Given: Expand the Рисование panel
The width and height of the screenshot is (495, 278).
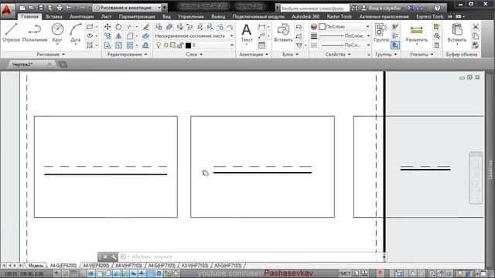Looking at the screenshot, I should pos(50,55).
